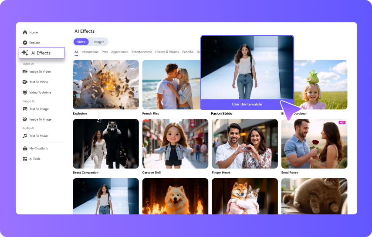This screenshot has height=237, width=372.
Task: Open the Explosion effect thumbnail
Action: coord(106,85)
